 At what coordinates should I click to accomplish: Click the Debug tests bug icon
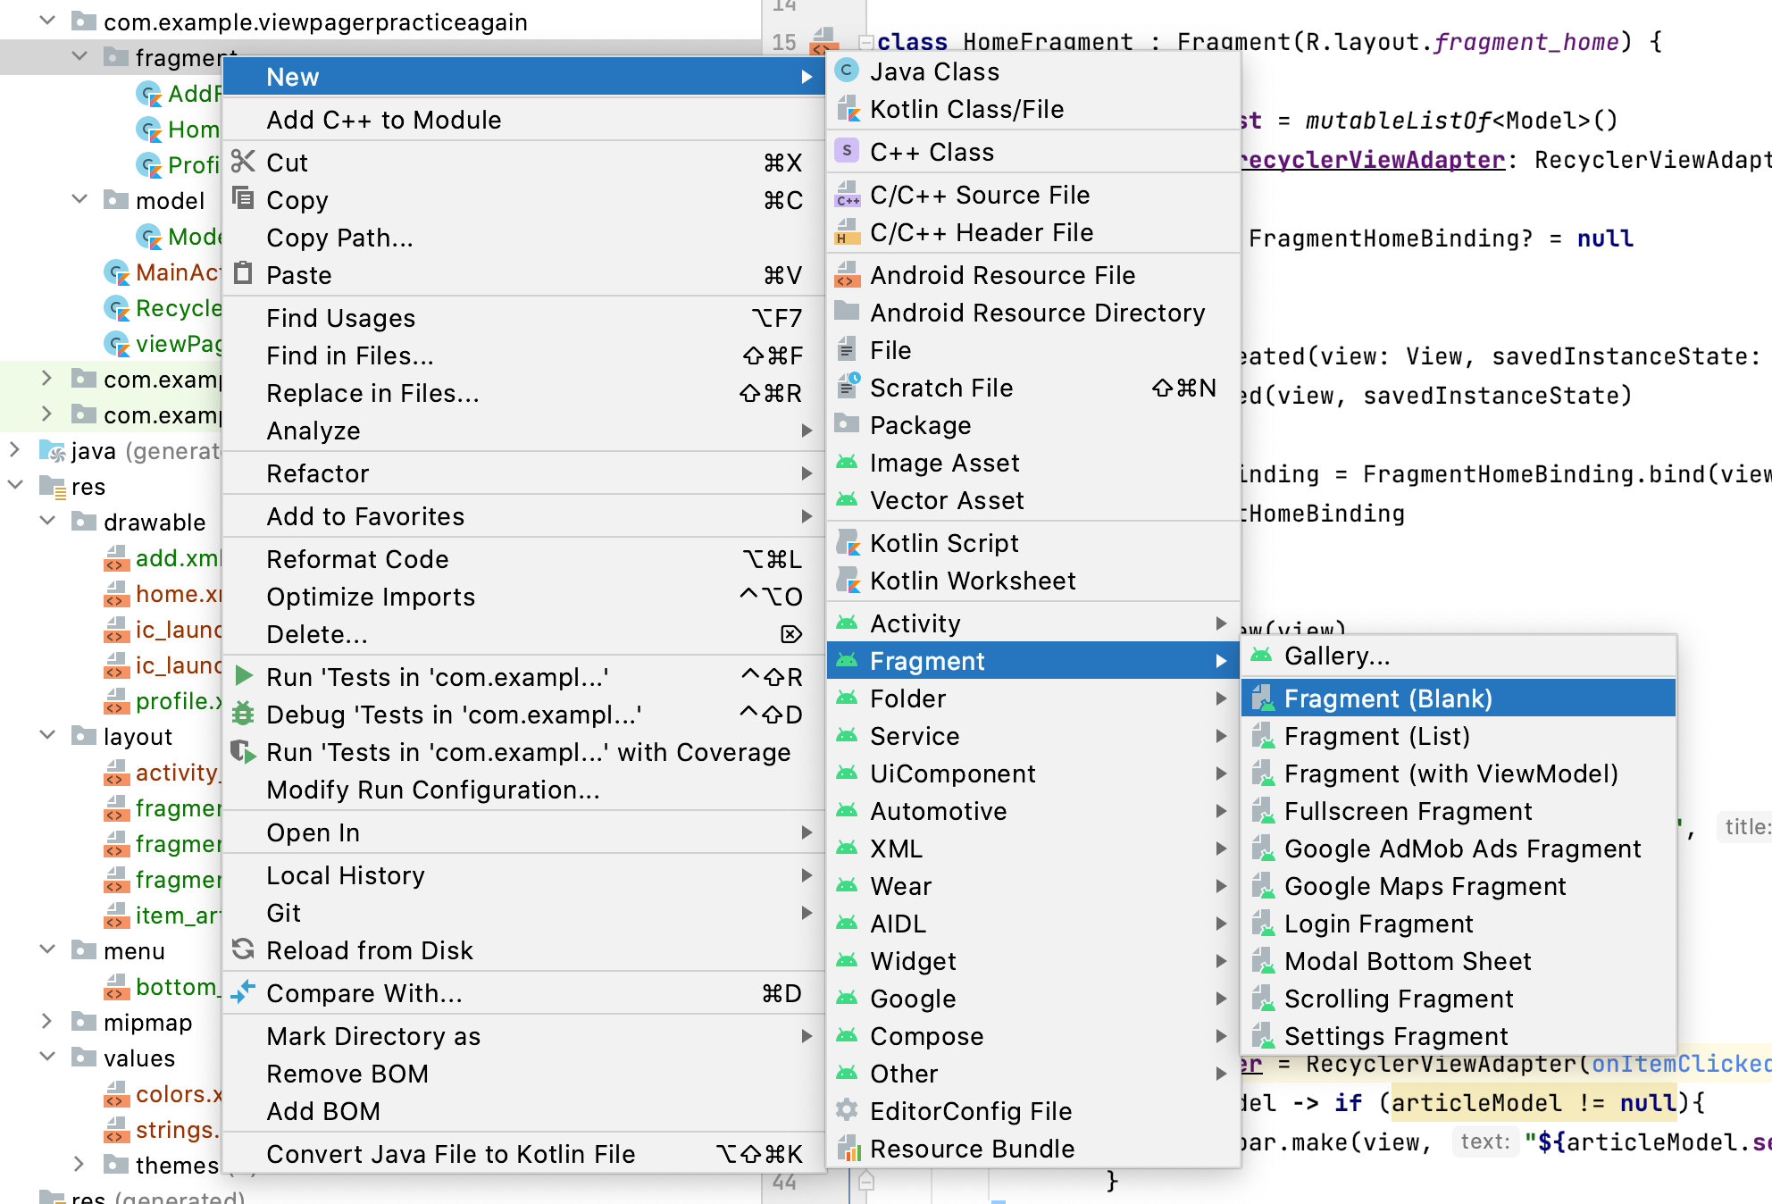point(243,714)
